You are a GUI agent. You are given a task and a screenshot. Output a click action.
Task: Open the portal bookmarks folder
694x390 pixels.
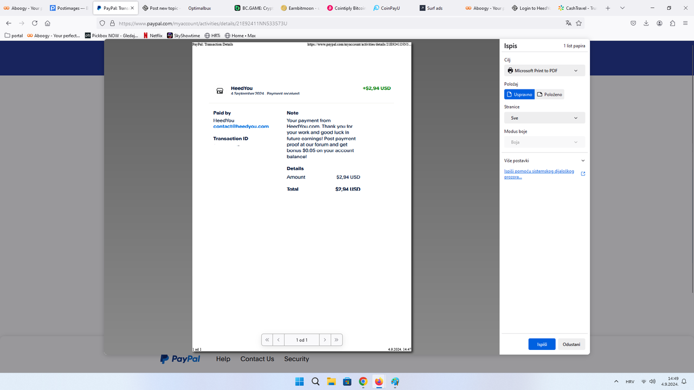click(14, 35)
